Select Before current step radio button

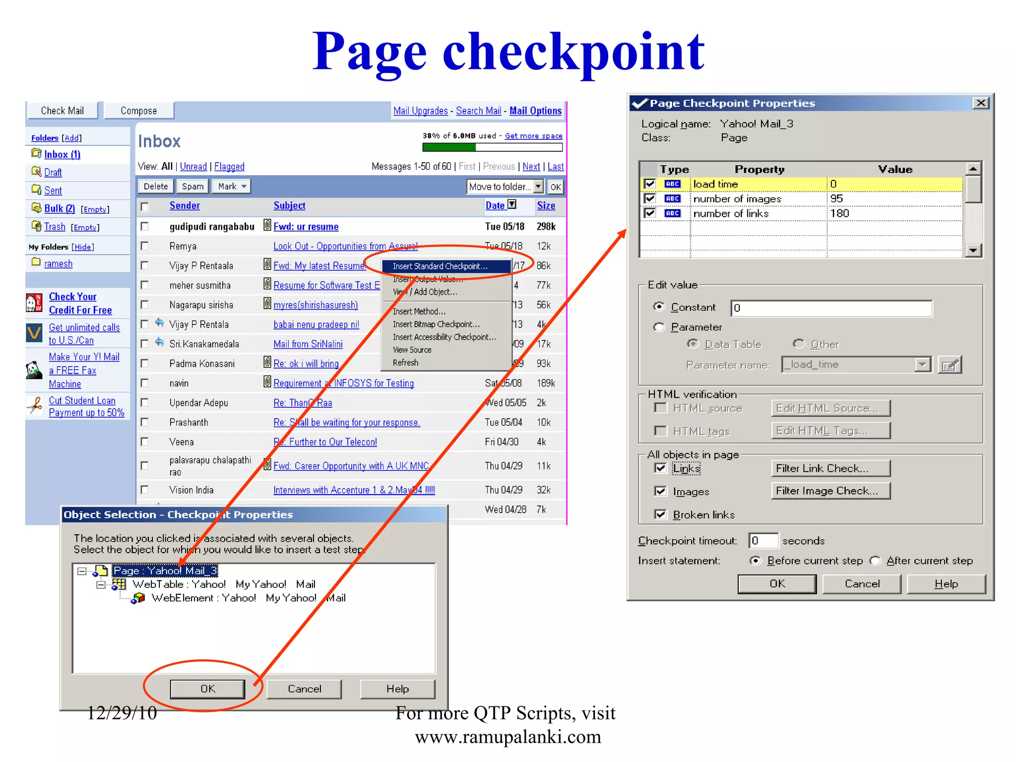click(x=756, y=561)
